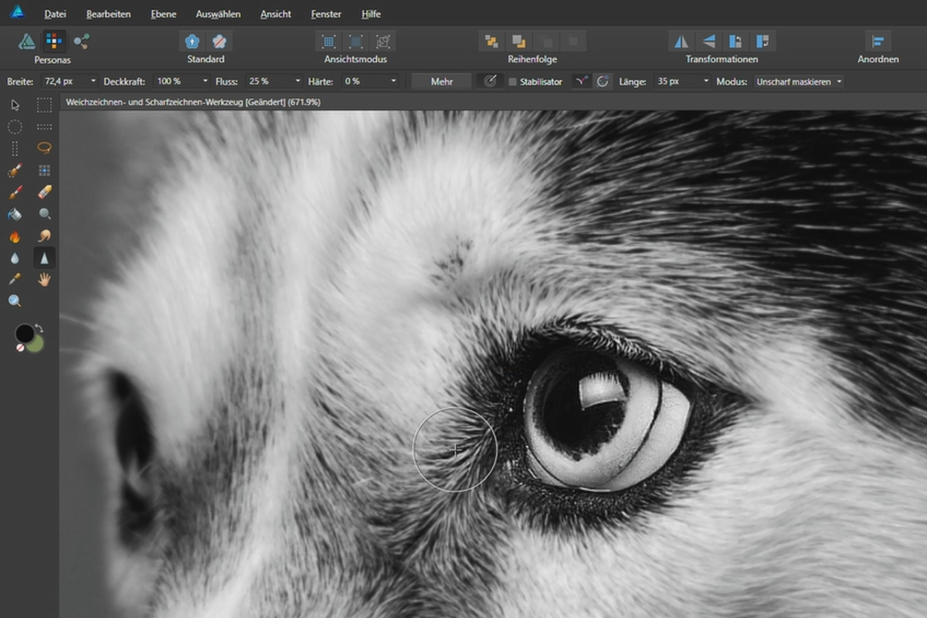Toggle first Ansichtsmodus pixel view

(328, 41)
